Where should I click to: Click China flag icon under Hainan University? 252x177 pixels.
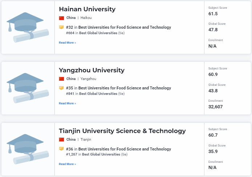[61, 18]
